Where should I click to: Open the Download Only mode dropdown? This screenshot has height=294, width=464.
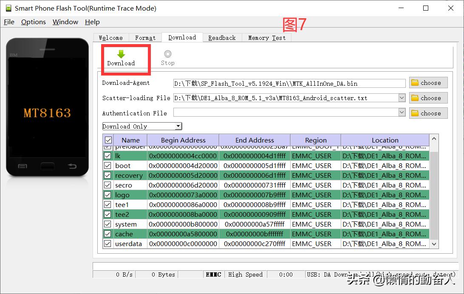click(178, 126)
